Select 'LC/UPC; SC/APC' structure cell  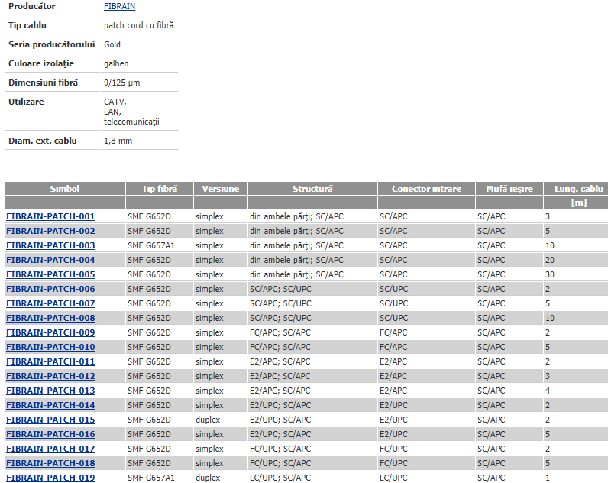point(280,478)
